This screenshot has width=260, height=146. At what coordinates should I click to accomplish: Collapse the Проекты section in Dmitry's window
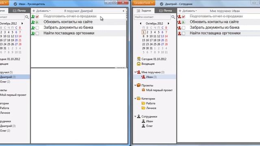click(135, 86)
